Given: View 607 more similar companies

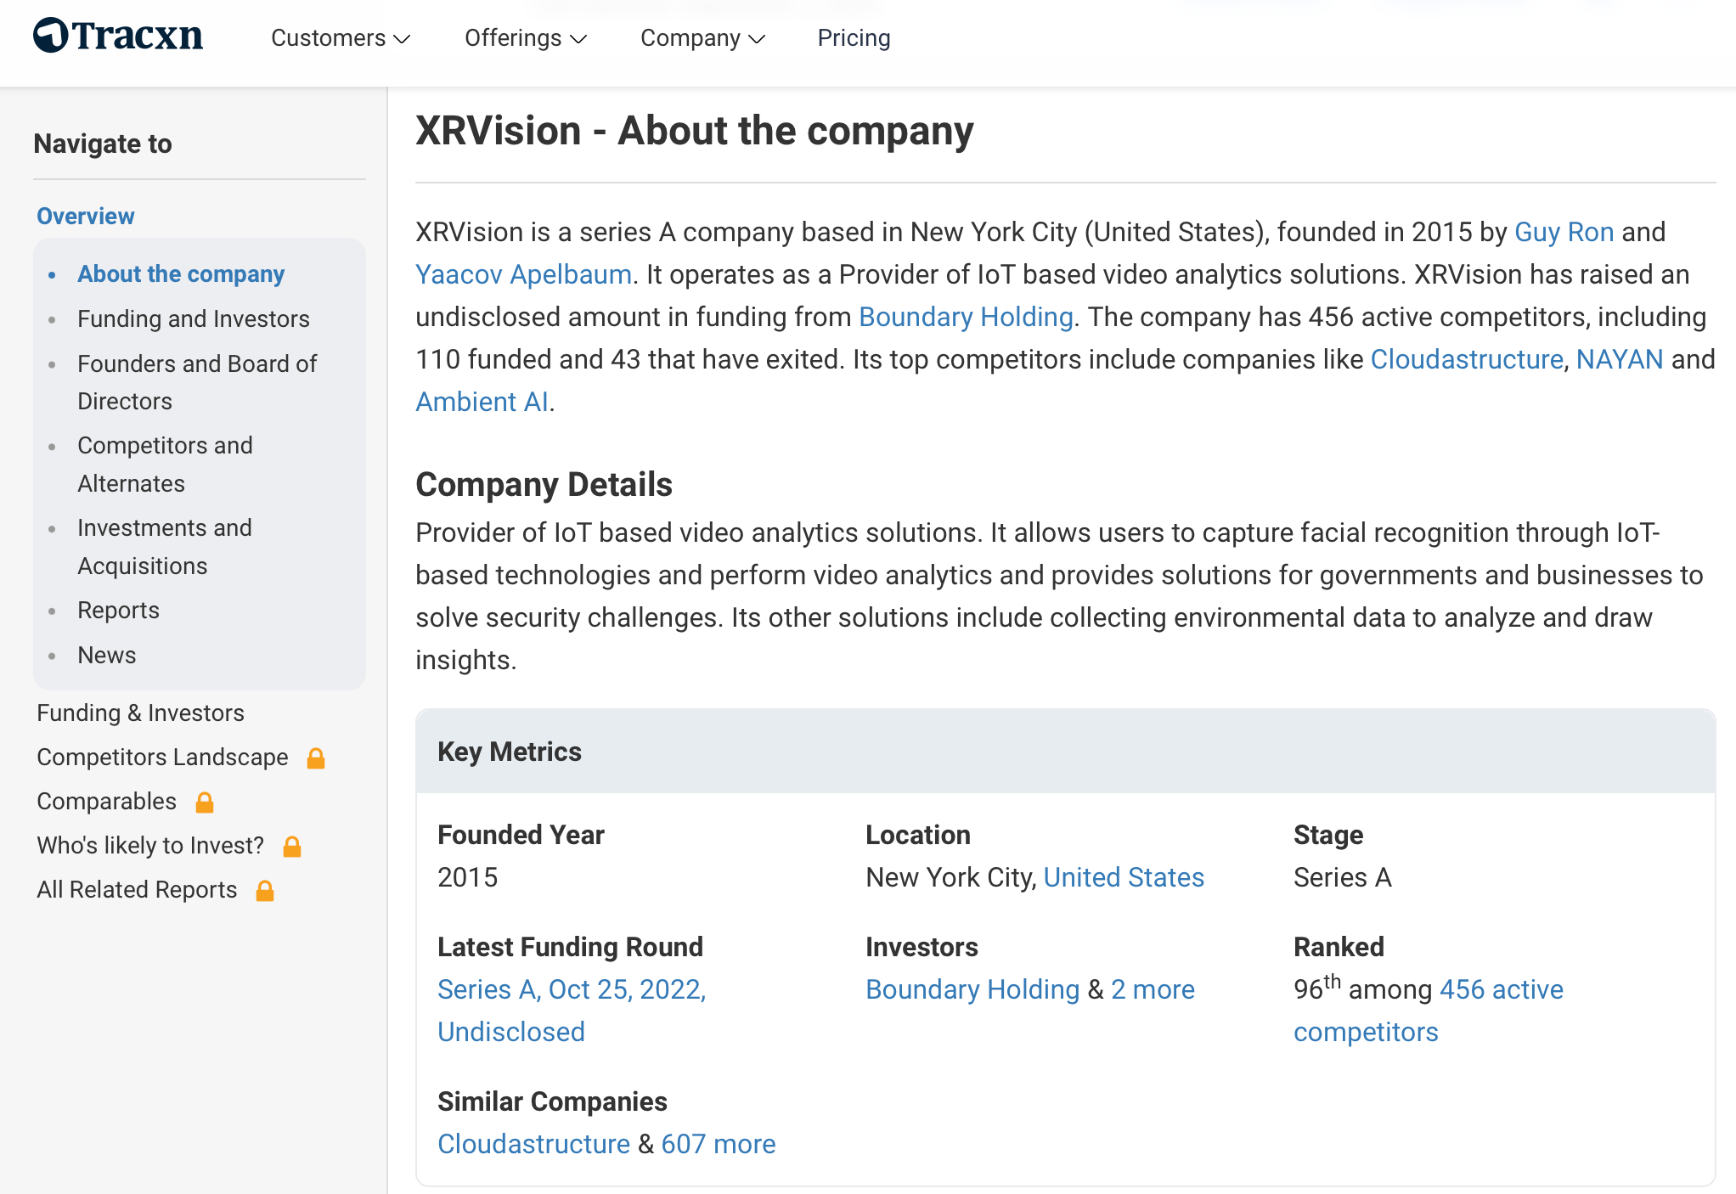Looking at the screenshot, I should click(x=718, y=1144).
